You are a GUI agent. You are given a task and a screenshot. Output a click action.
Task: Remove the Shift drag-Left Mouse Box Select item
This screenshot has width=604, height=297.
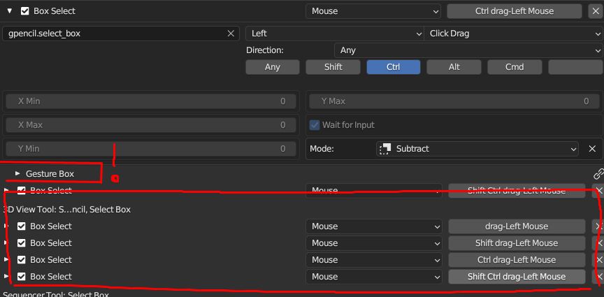[598, 243]
